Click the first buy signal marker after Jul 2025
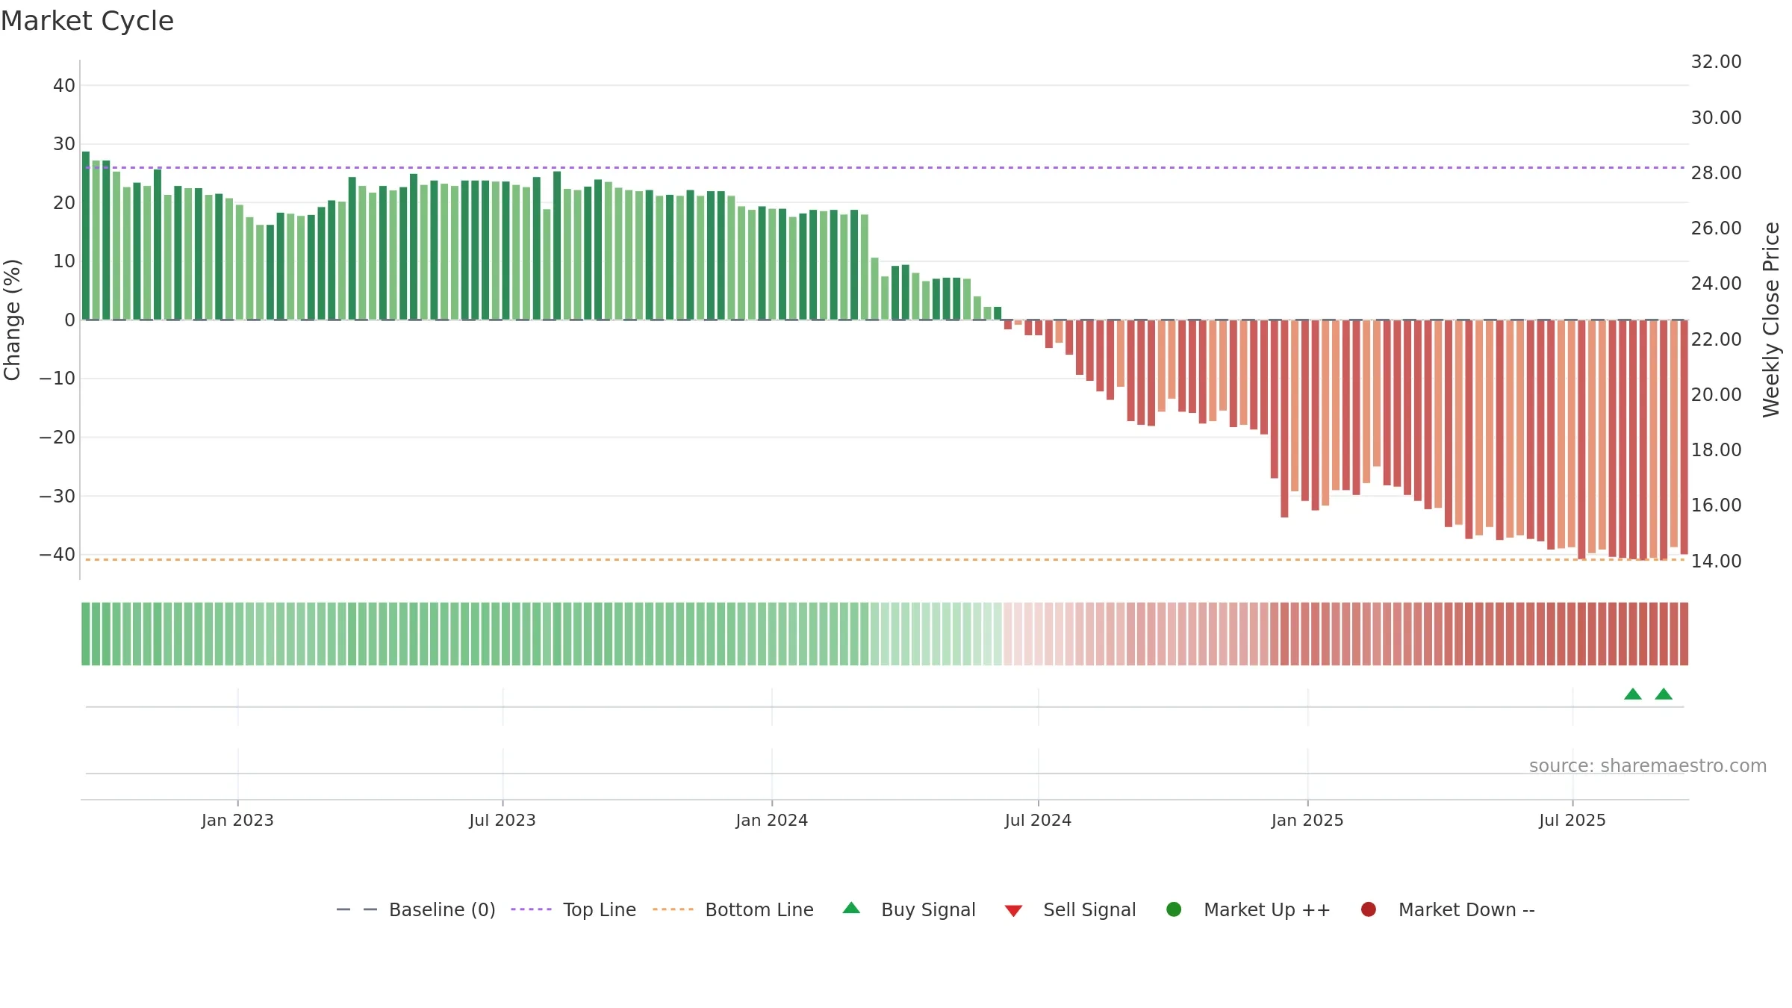The width and height of the screenshot is (1792, 1008). coord(1633,694)
